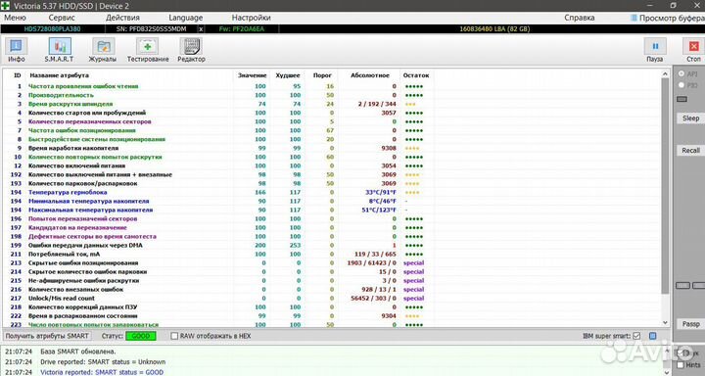
Task: Click the small x beside the serial number
Action: (201, 28)
